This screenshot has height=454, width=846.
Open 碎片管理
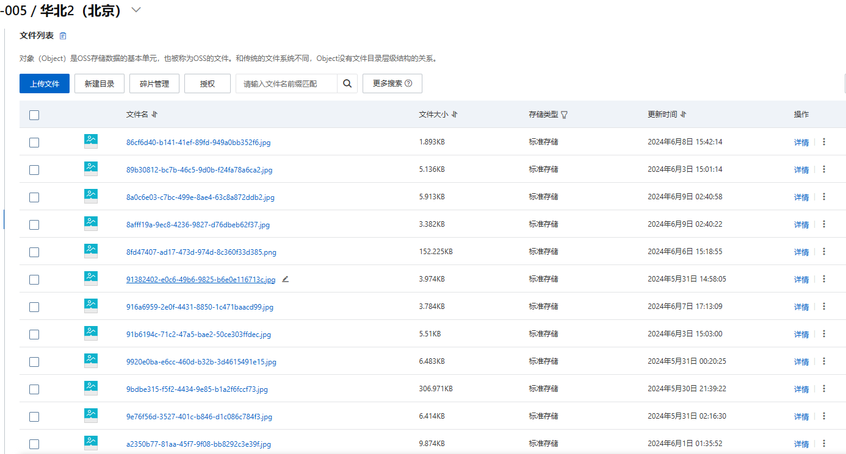154,83
